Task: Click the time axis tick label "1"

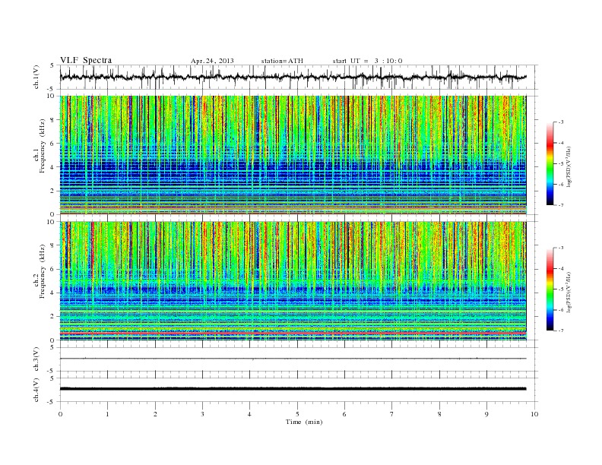Action: (107, 414)
